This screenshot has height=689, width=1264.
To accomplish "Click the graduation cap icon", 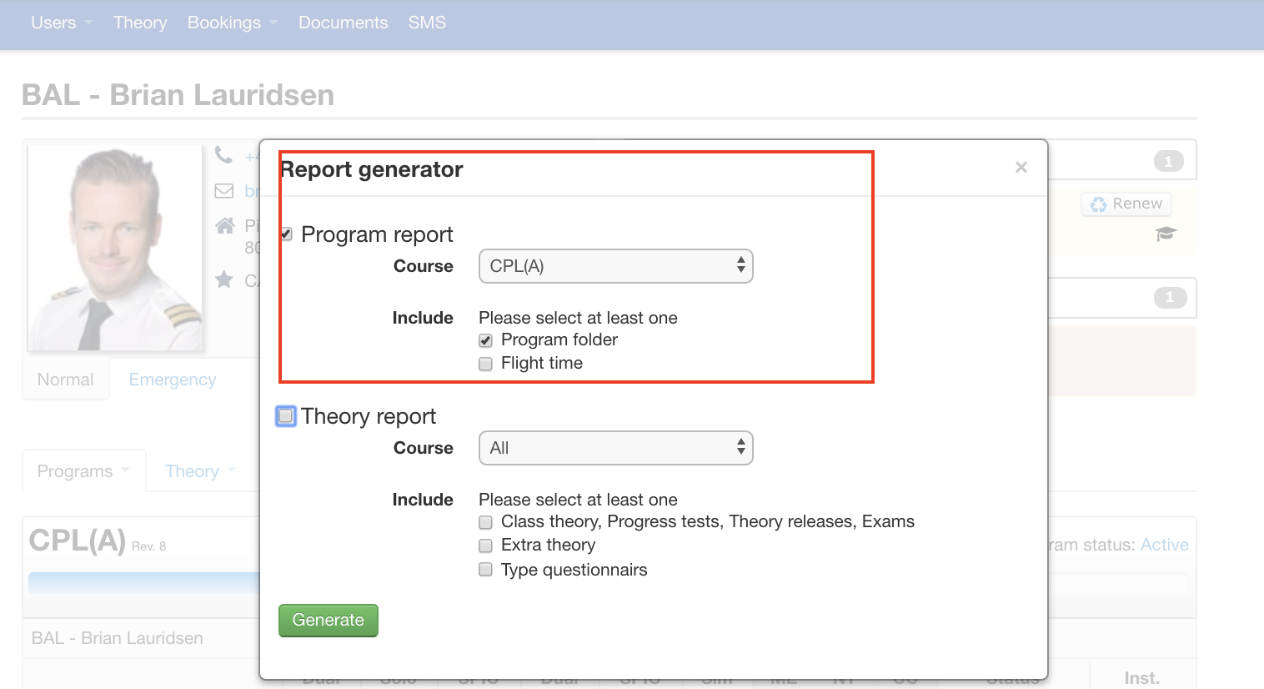I will point(1166,234).
